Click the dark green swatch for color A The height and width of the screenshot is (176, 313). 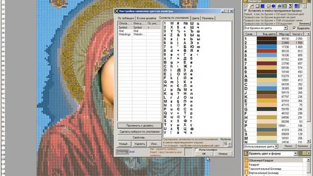(267, 76)
